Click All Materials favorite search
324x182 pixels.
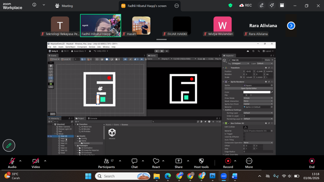click(x=86, y=127)
